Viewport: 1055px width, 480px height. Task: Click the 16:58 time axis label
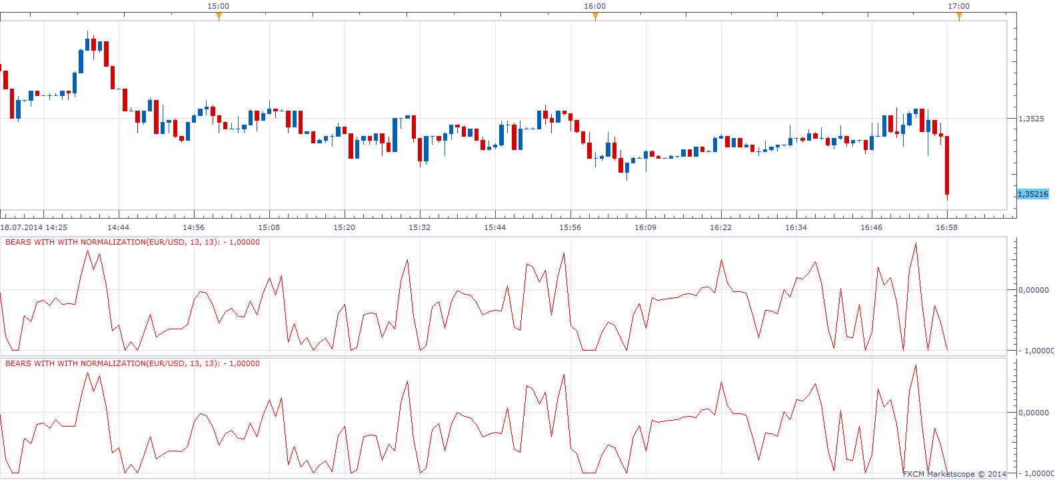point(946,227)
